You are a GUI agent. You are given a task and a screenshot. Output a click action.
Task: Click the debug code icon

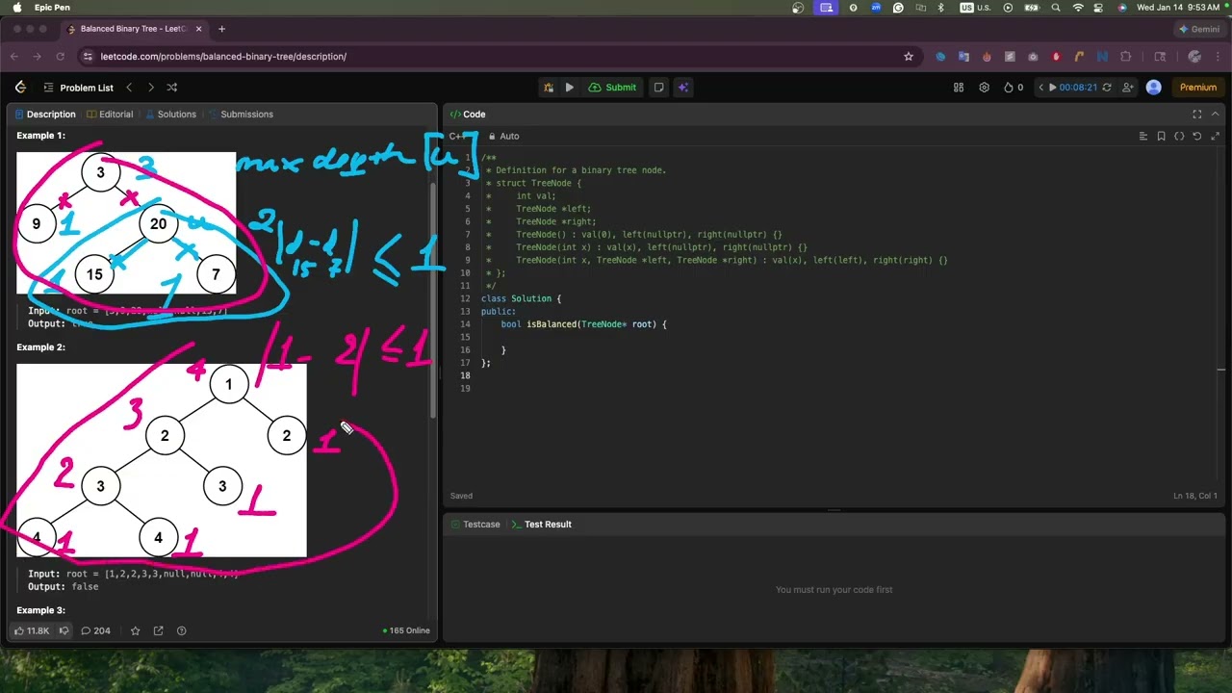(549, 88)
